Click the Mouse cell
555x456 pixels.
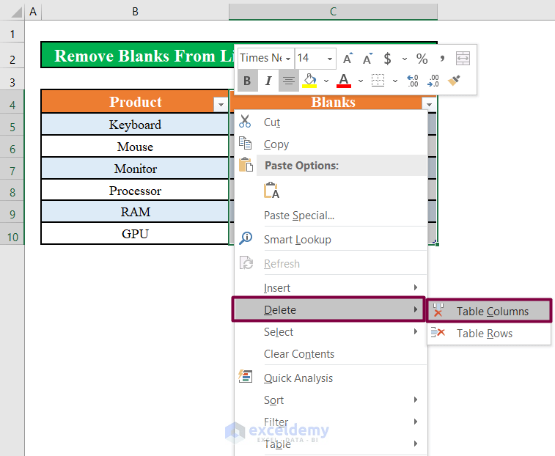(x=135, y=146)
